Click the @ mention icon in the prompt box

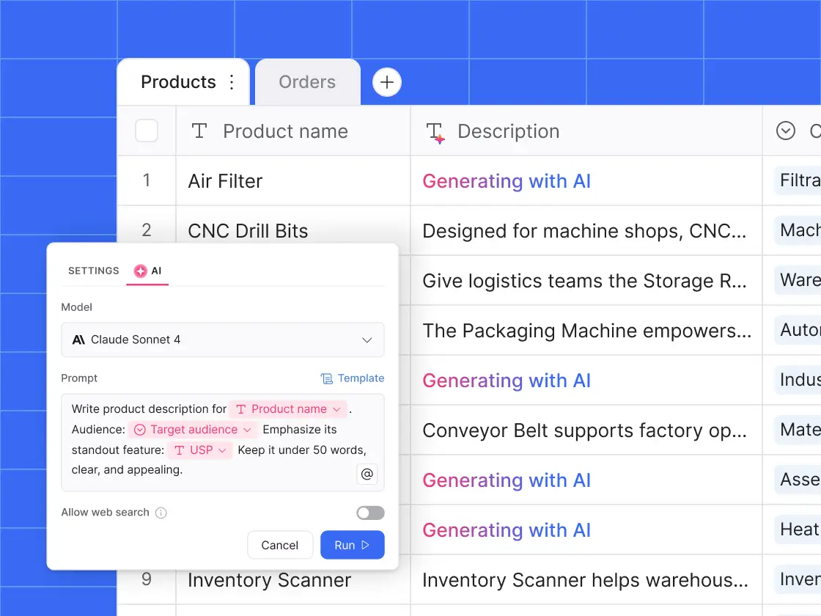[367, 474]
